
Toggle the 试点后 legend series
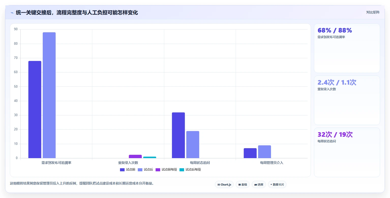tap(145, 170)
